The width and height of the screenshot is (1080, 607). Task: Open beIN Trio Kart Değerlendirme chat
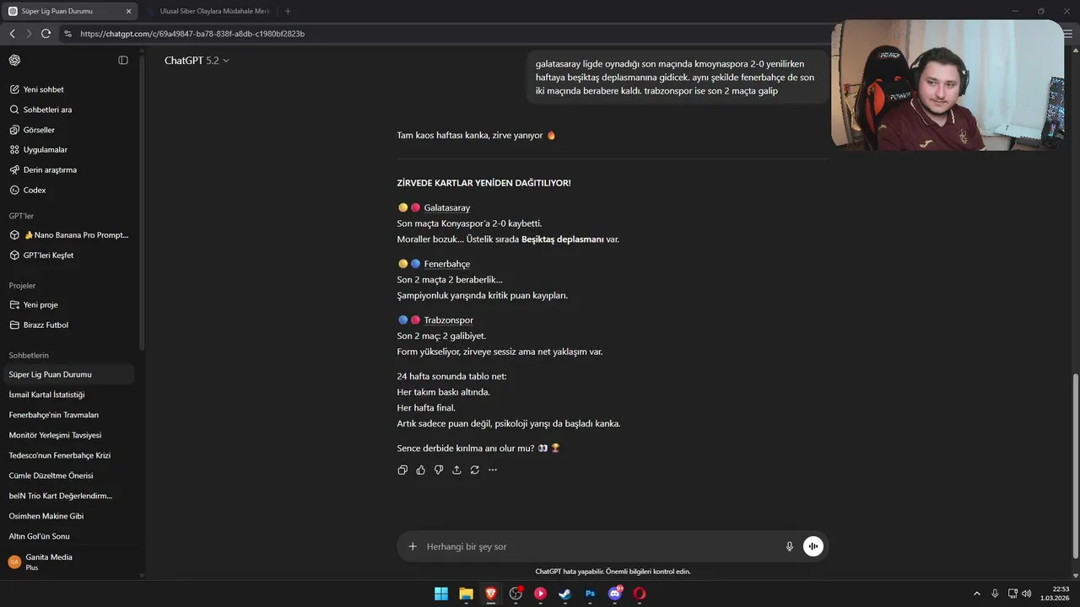click(x=67, y=496)
